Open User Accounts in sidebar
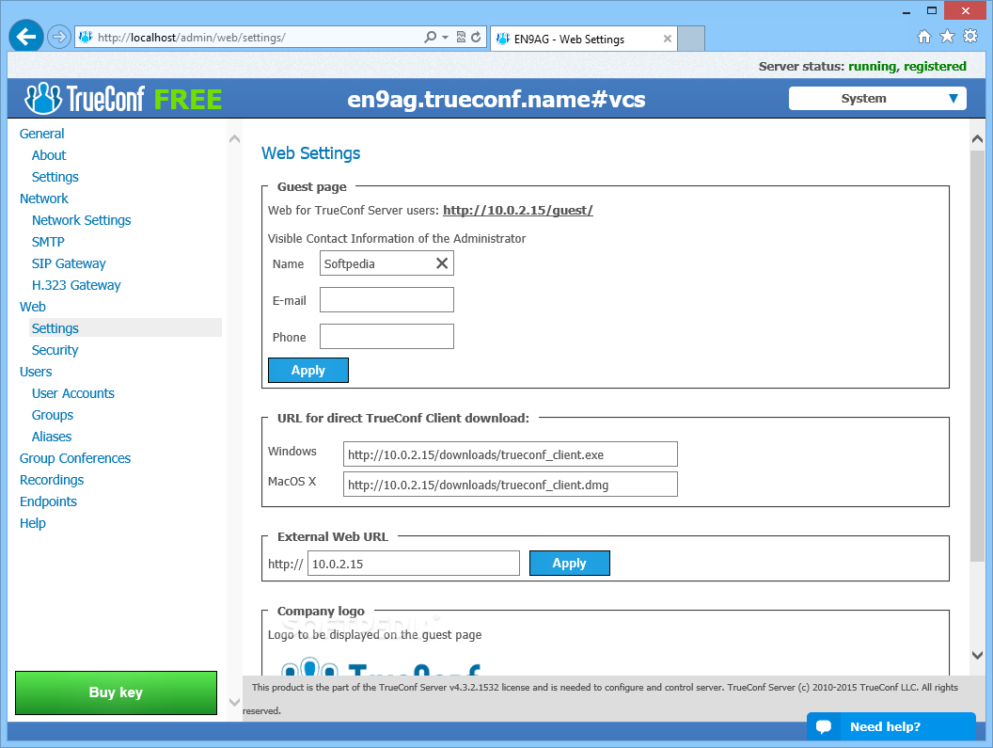This screenshot has height=748, width=993. 72,393
